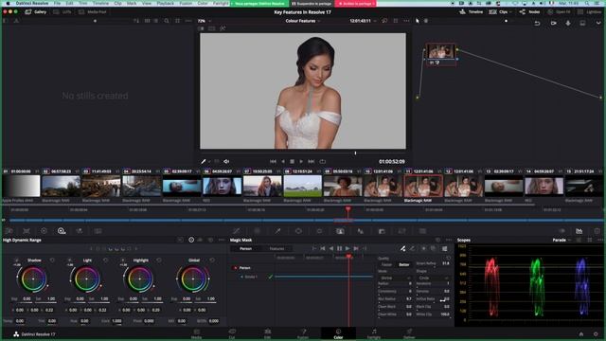Screen dimensions: 606x341
Task: Track the Magic Mask forward
Action: point(348,248)
